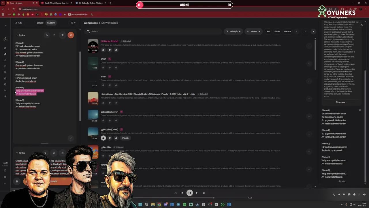Switch to Elif Dedim Be Dedim browser tab
The image size is (369, 208).
coord(91,3)
